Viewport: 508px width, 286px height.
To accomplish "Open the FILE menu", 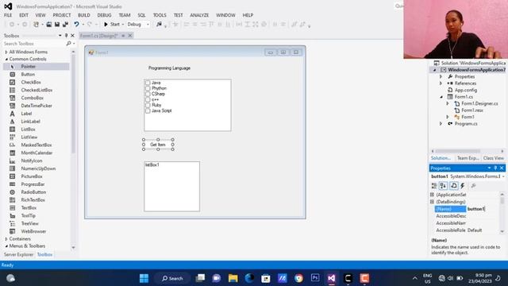I will [8, 15].
